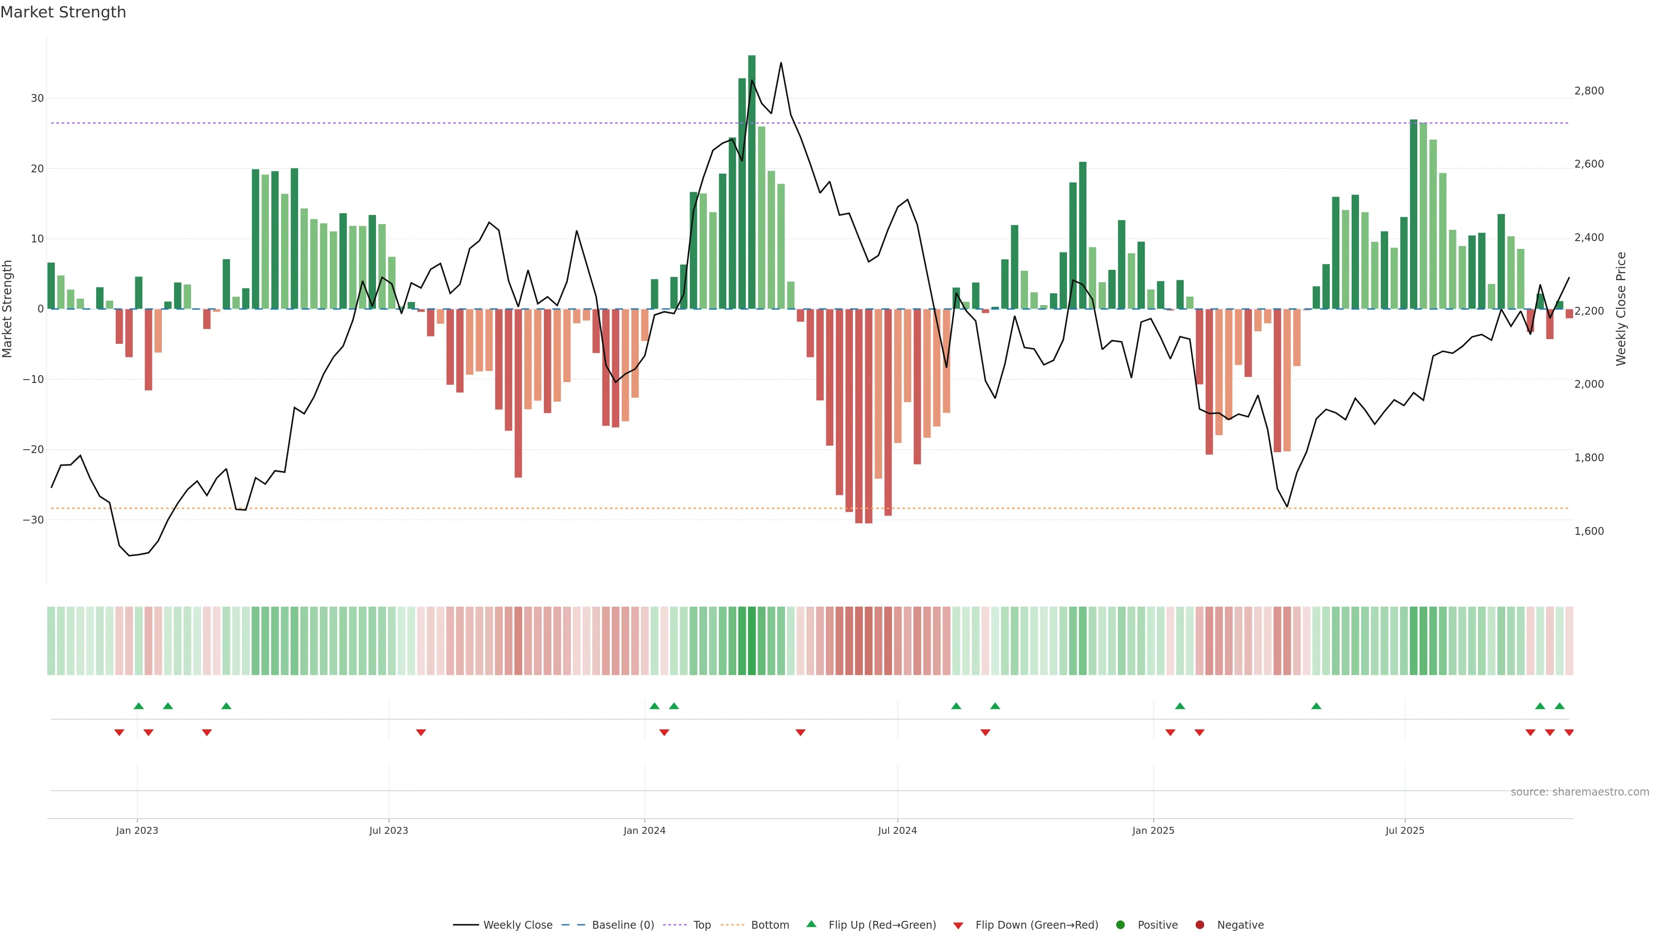Click the Flip Down red triangle legend icon
This screenshot has width=1671, height=940.
(958, 926)
